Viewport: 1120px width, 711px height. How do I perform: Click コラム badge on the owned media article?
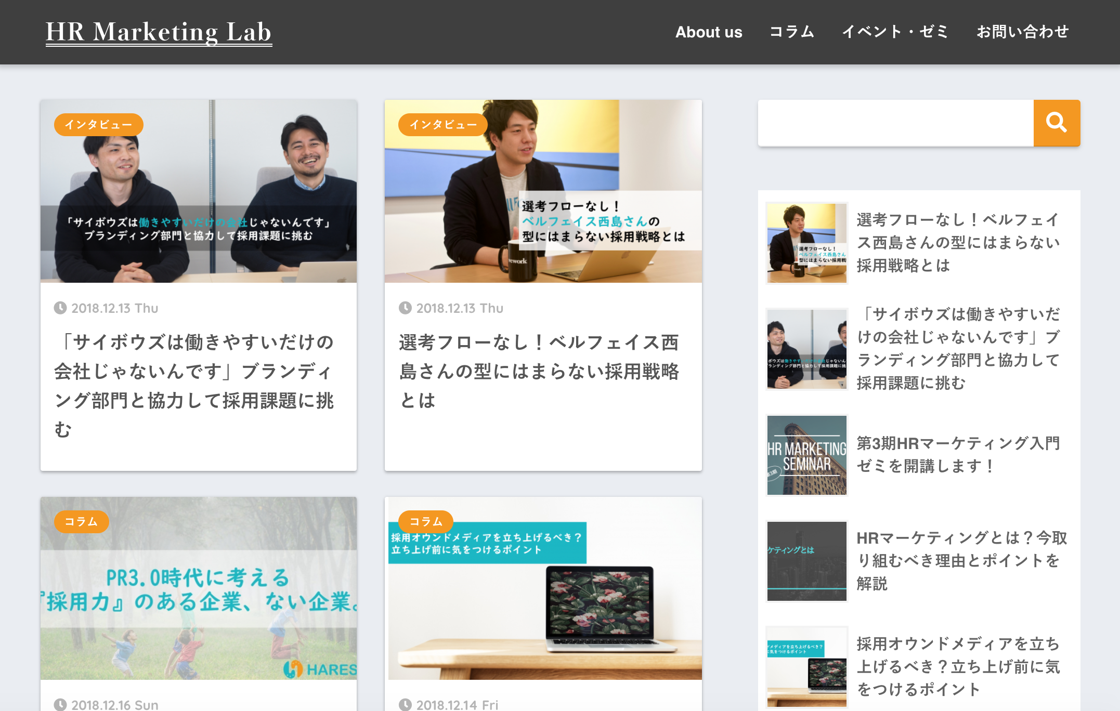click(425, 521)
